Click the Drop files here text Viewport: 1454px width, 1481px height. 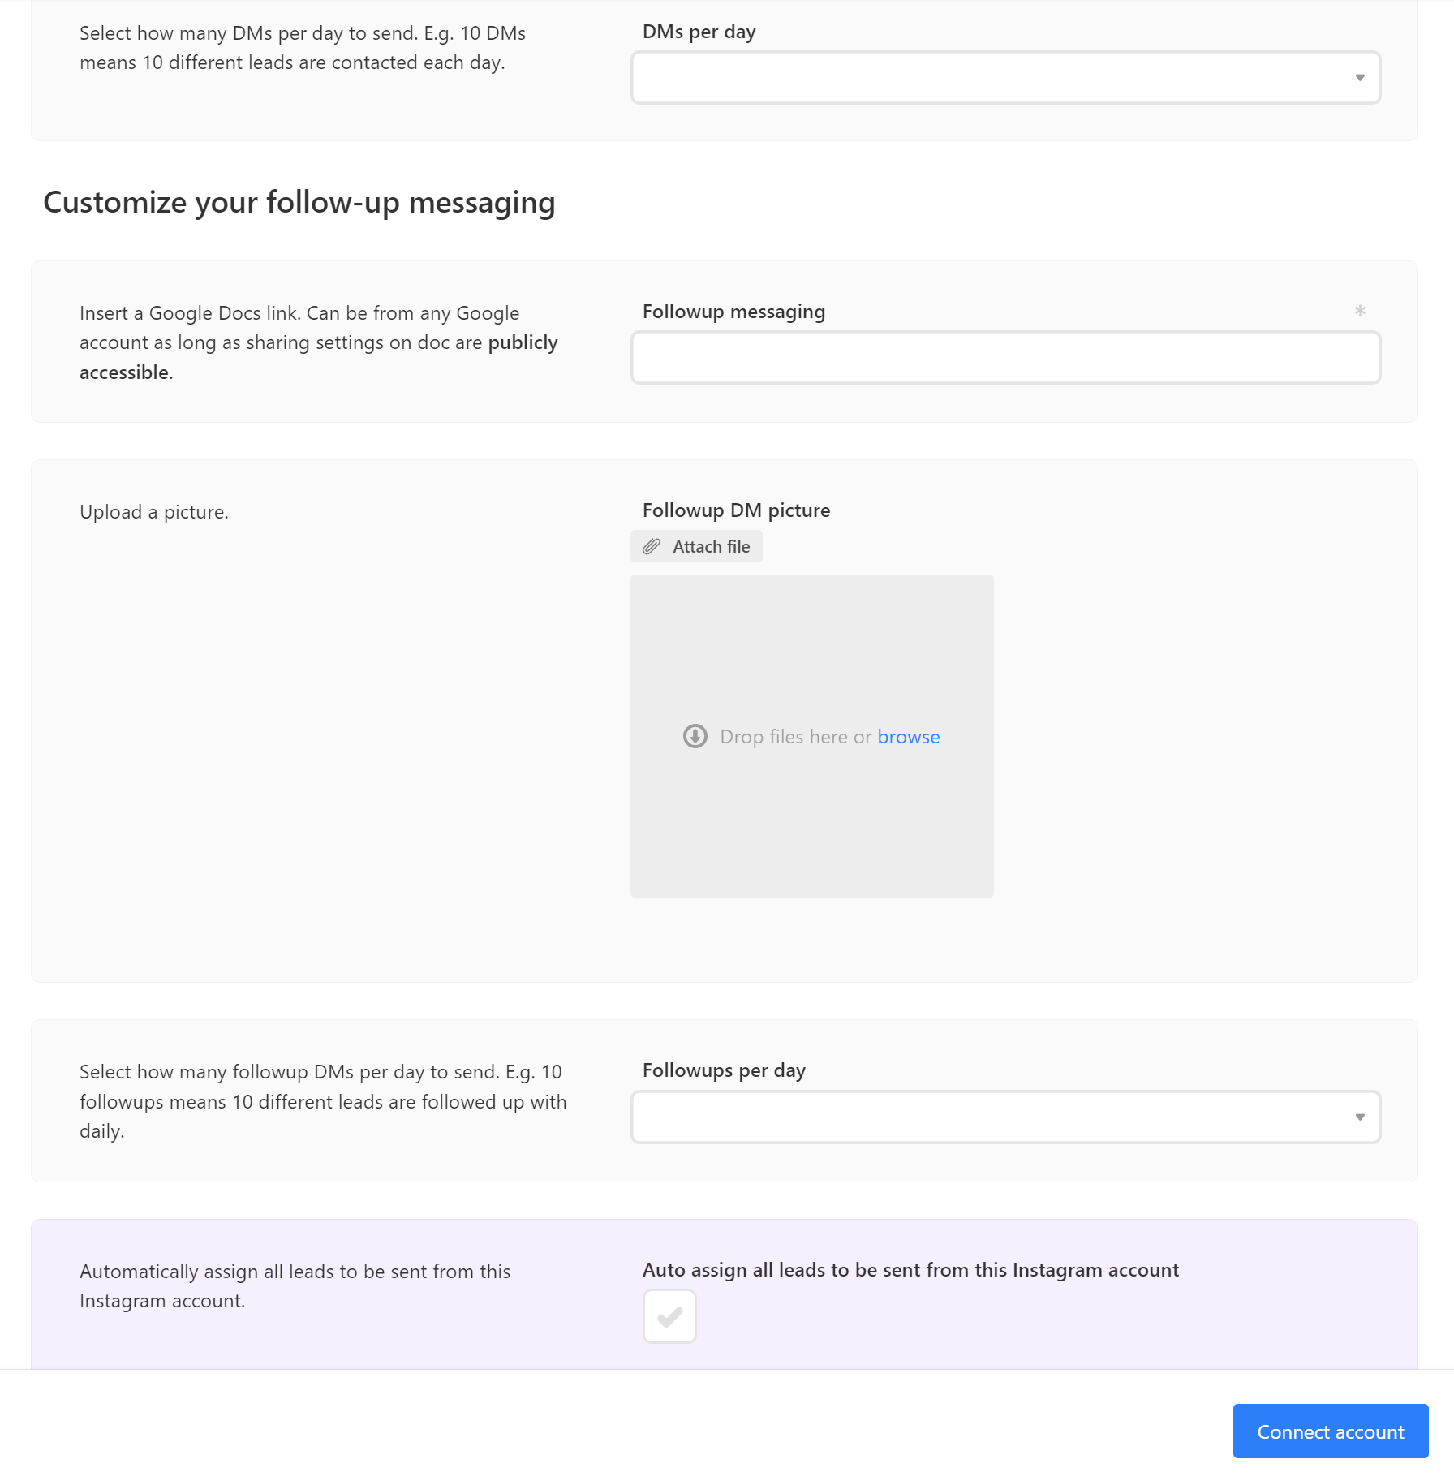pyautogui.click(x=795, y=737)
